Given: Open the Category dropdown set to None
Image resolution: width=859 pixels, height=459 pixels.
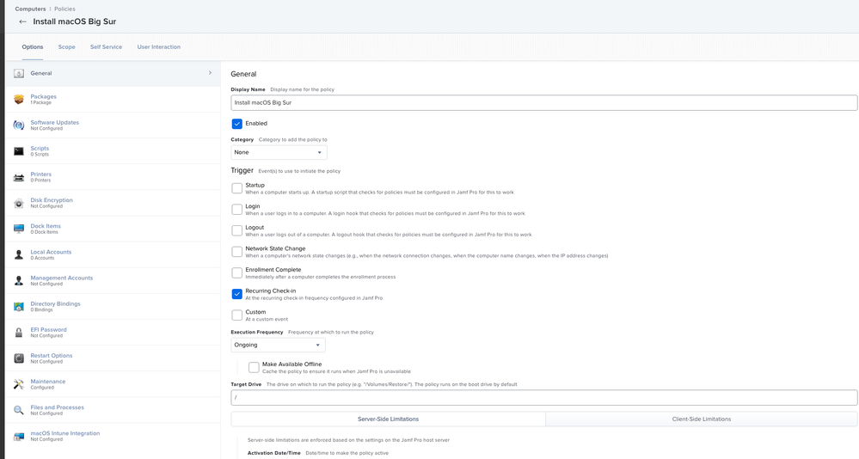Looking at the screenshot, I should pyautogui.click(x=279, y=152).
